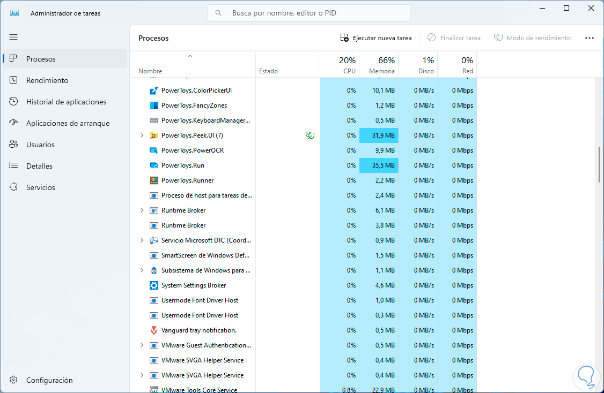Click the Usuarios people icon
Image resolution: width=604 pixels, height=393 pixels.
[x=13, y=144]
